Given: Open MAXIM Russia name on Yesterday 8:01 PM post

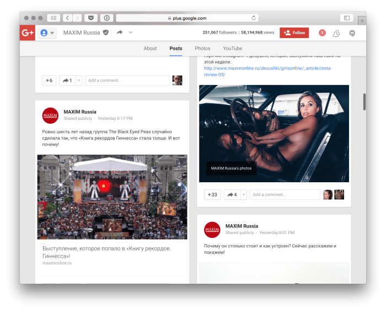Looking at the screenshot, I should 242,226.
